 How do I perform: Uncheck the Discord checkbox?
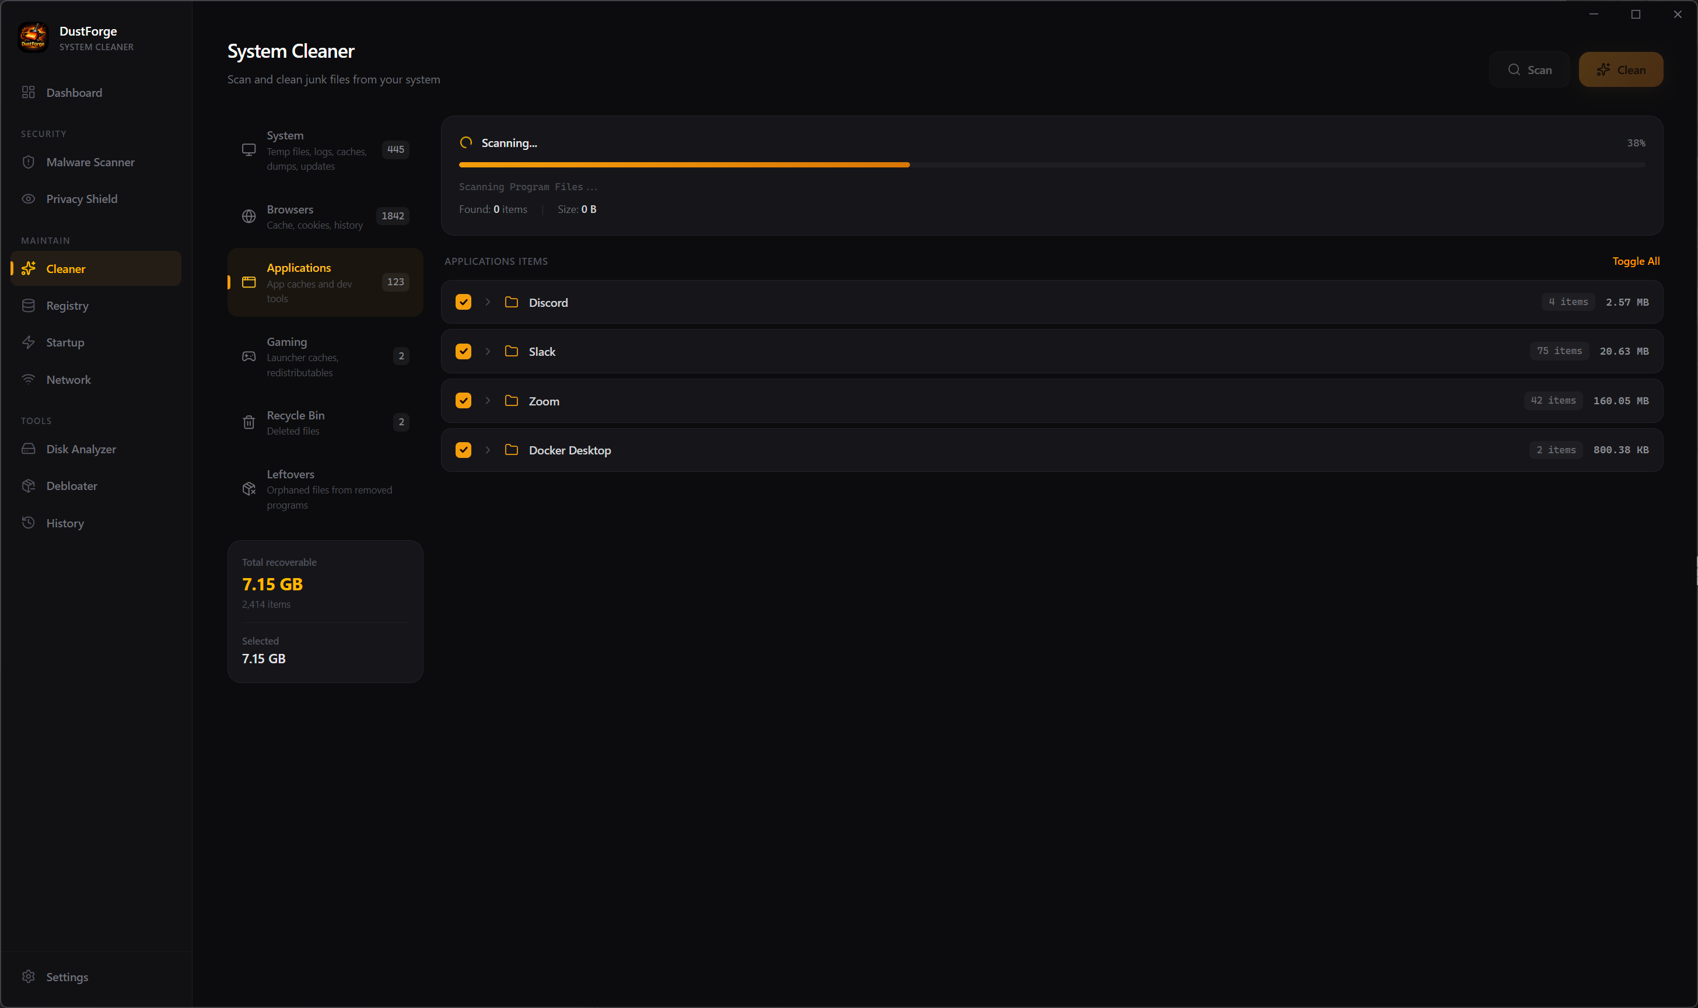463,302
